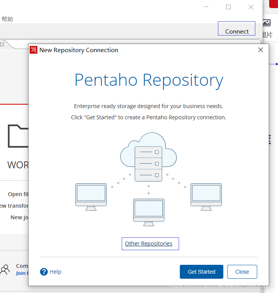The width and height of the screenshot is (278, 293).
Task: Maximize the main Spoon window
Action: coord(228,7)
